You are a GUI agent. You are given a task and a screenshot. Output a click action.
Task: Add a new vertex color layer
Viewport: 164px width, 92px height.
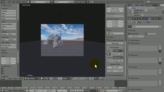[160, 82]
